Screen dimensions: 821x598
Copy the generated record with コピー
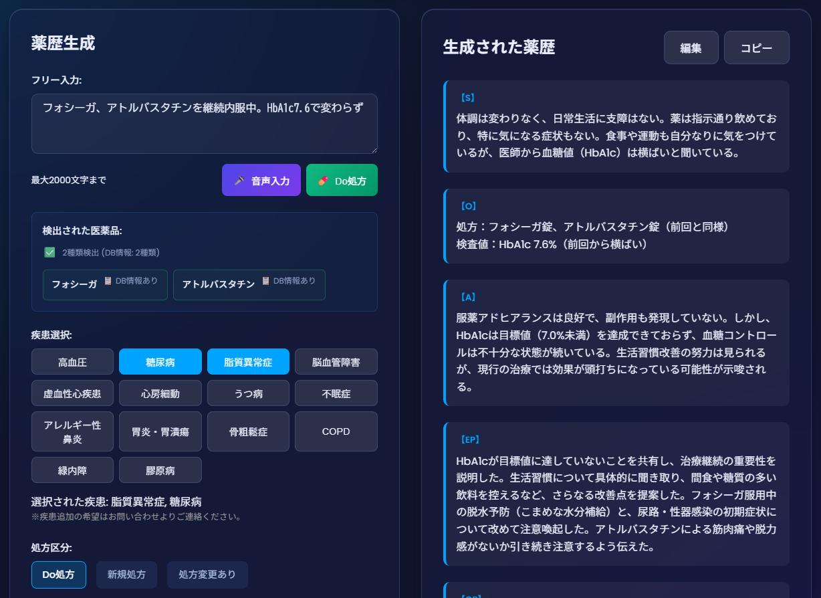(756, 47)
